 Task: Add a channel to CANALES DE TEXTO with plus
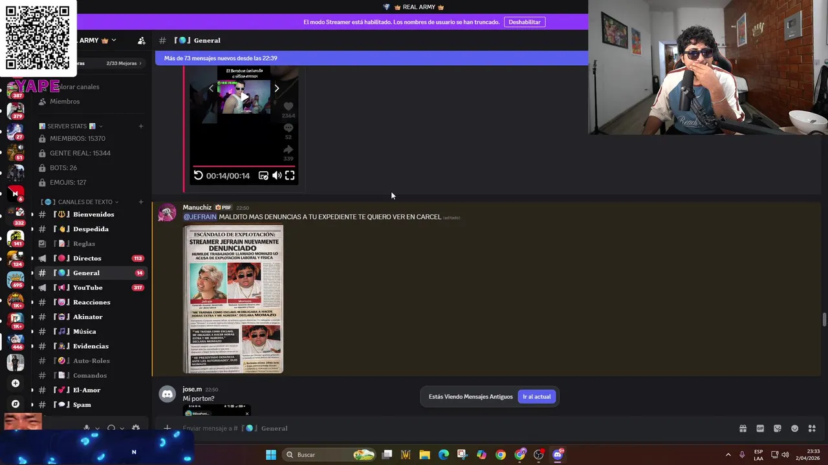click(x=141, y=202)
